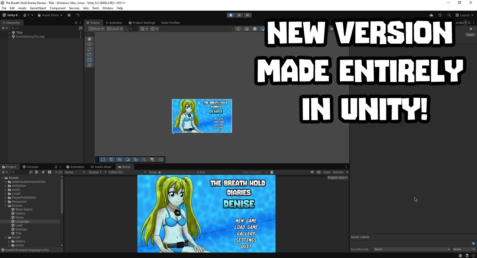The width and height of the screenshot is (477, 258).
Task: Mute audio in Game view
Action: (x=312, y=172)
